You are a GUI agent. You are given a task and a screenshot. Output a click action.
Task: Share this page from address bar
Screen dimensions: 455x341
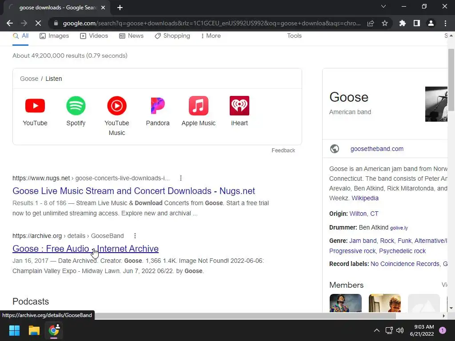[371, 23]
